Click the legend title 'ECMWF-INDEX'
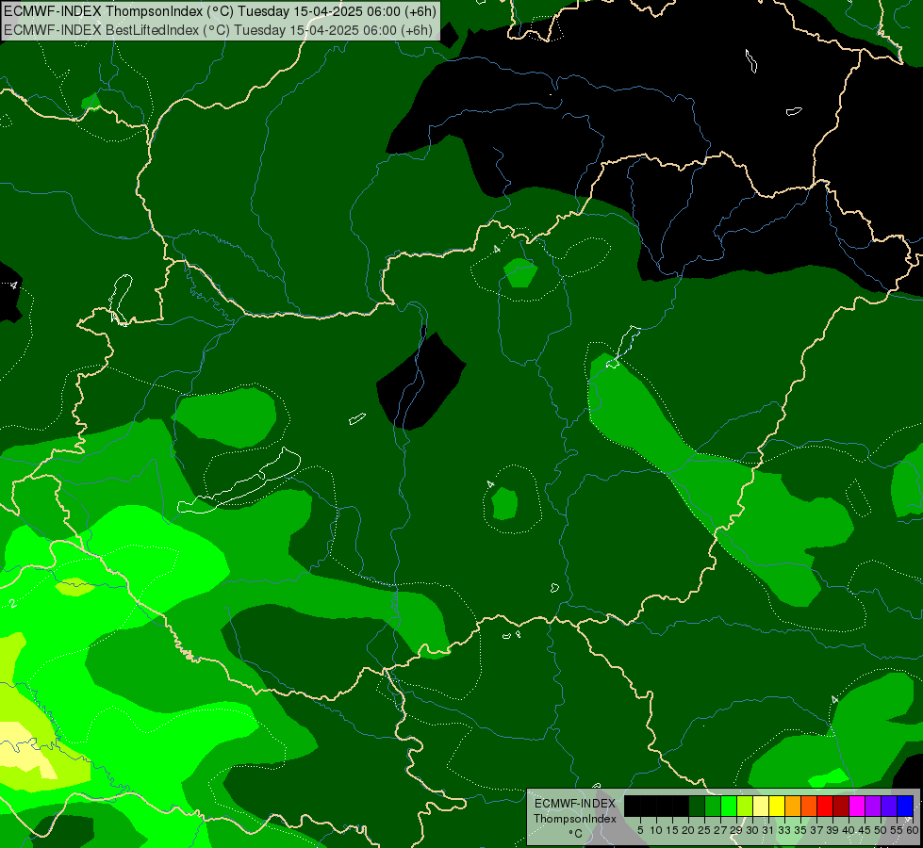Viewport: 923px width, 848px height. click(x=575, y=804)
